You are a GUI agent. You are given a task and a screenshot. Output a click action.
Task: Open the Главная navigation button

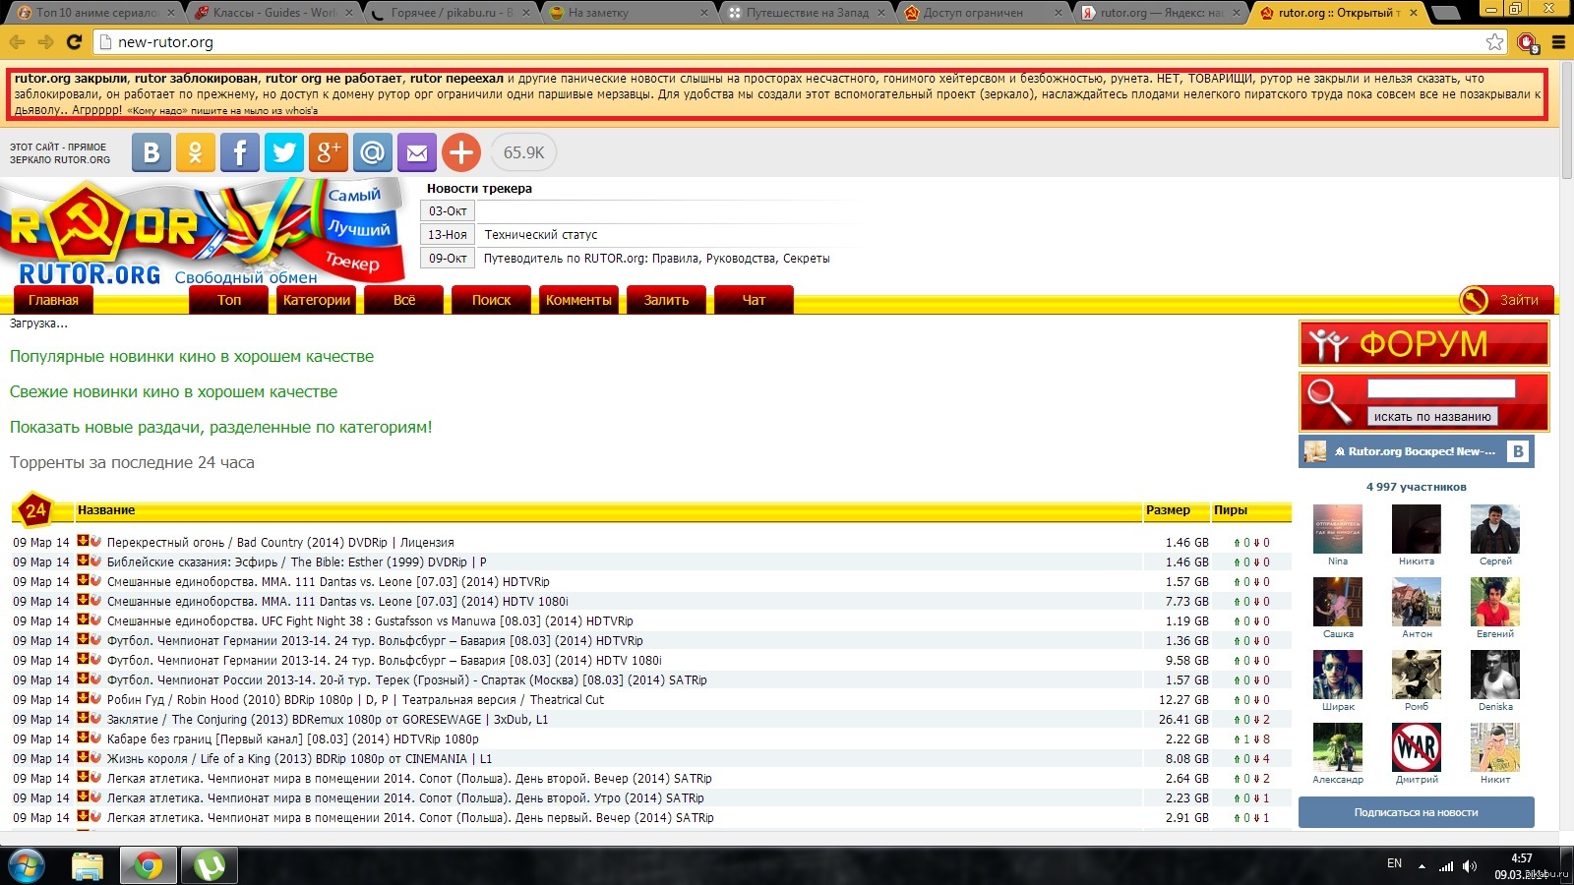[53, 300]
